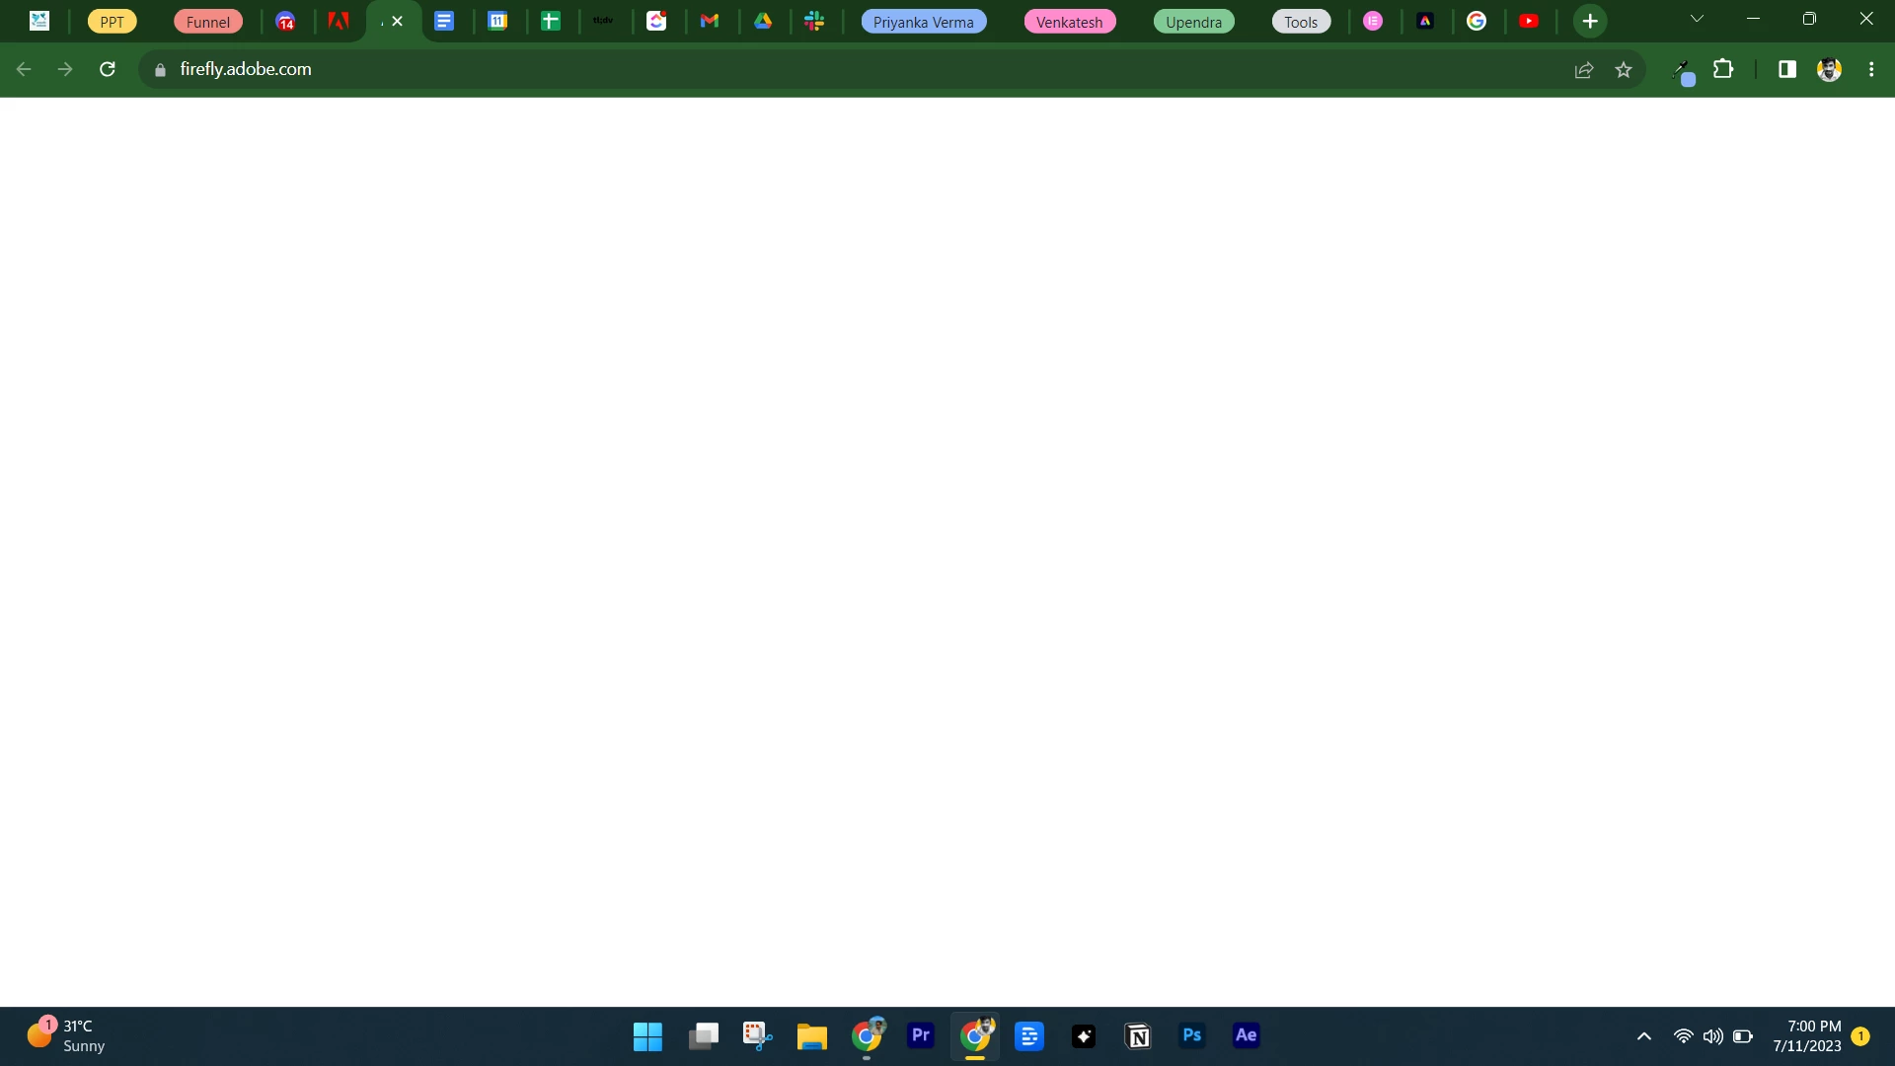Click the share page icon
Viewport: 1895px width, 1066px height.
coord(1584,69)
